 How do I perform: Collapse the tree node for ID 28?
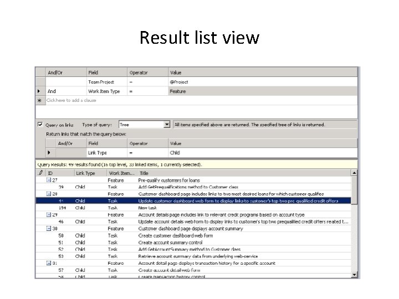[49, 194]
